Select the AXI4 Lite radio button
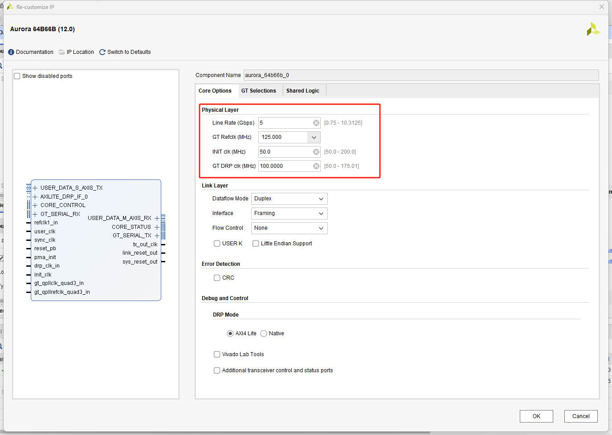 (x=230, y=333)
